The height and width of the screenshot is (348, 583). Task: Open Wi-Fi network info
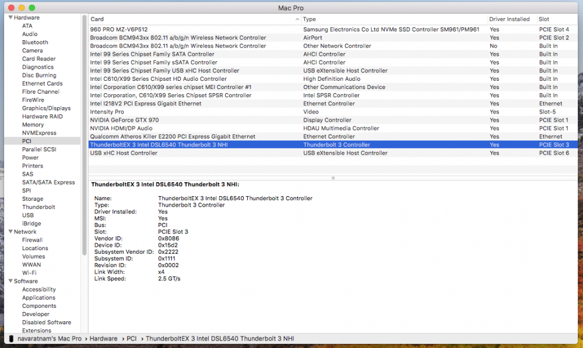tap(29, 273)
